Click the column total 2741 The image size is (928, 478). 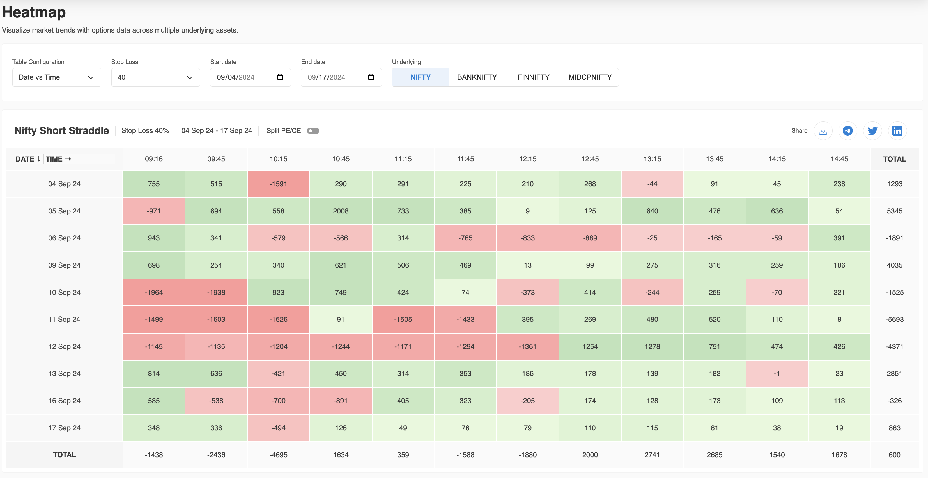coord(653,455)
